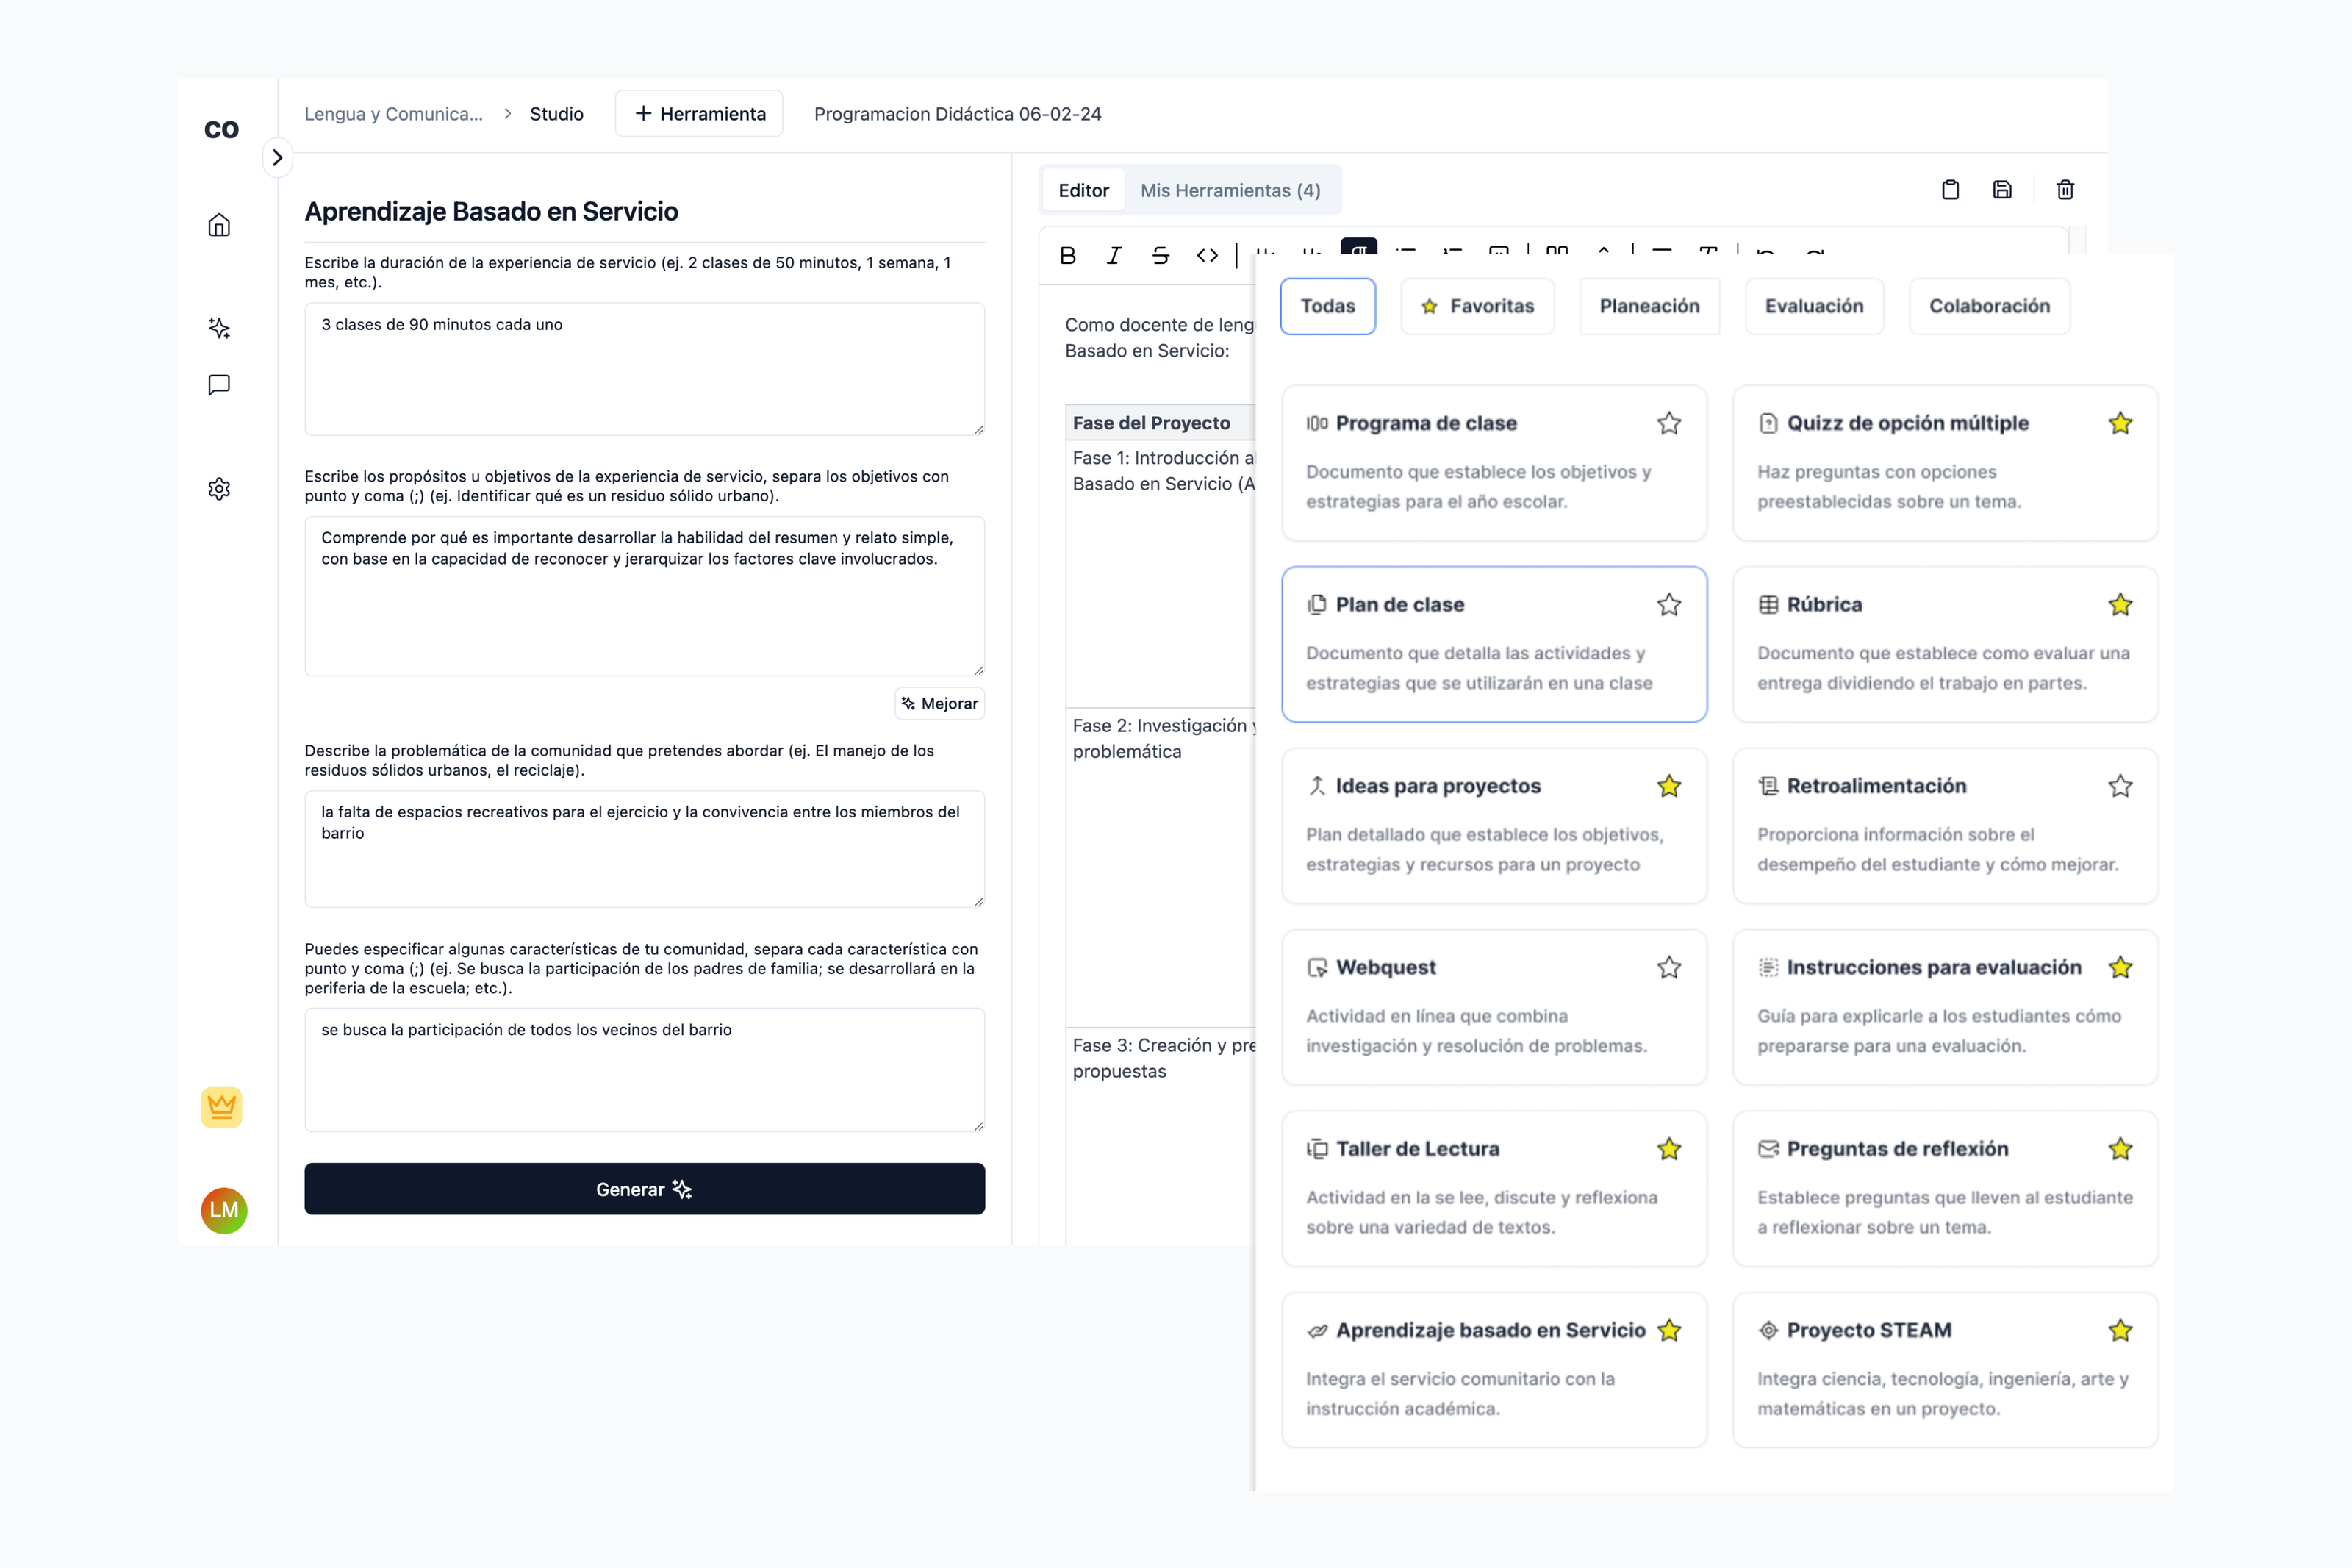Click the save document icon

(2001, 190)
